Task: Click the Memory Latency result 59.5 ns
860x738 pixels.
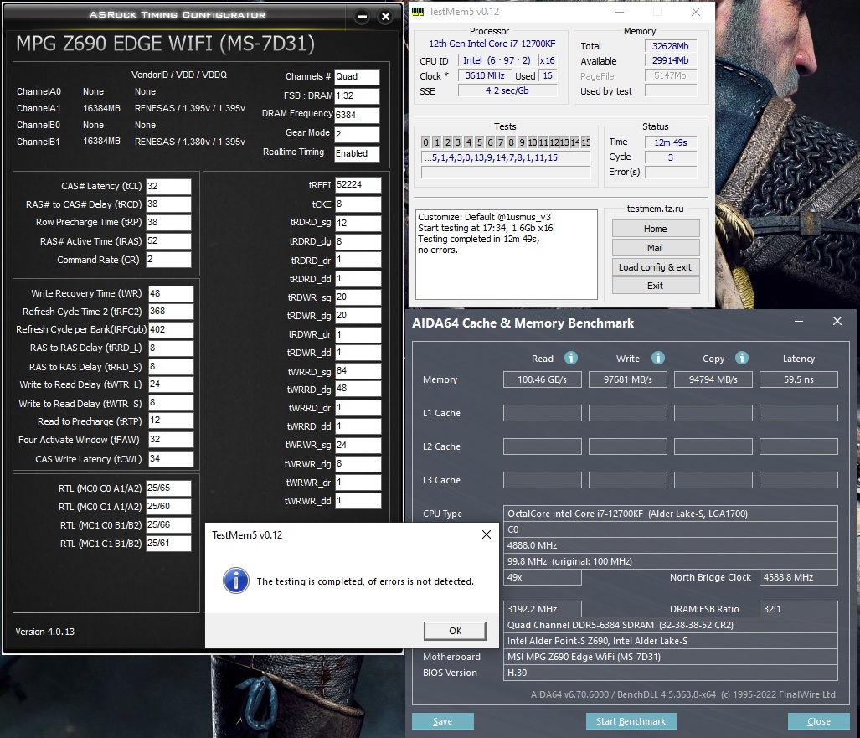Action: click(799, 379)
